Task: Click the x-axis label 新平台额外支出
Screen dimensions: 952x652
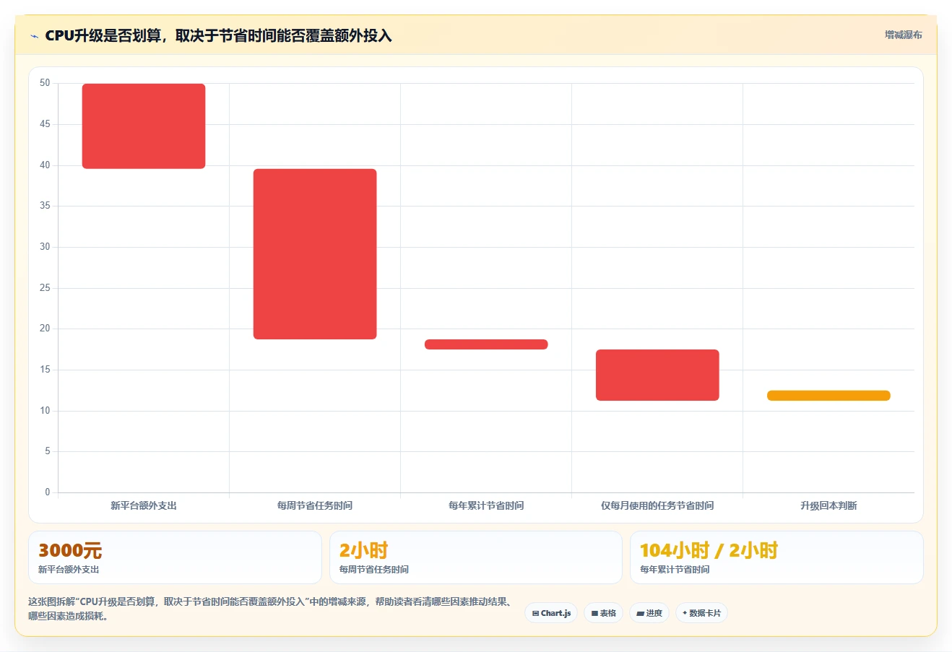Action: 144,505
